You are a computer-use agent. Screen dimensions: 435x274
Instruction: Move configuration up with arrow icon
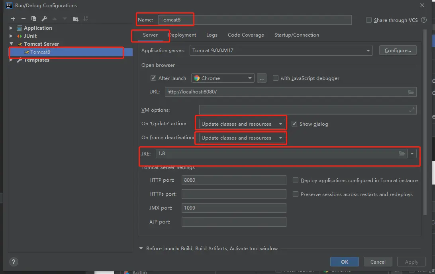pos(55,19)
